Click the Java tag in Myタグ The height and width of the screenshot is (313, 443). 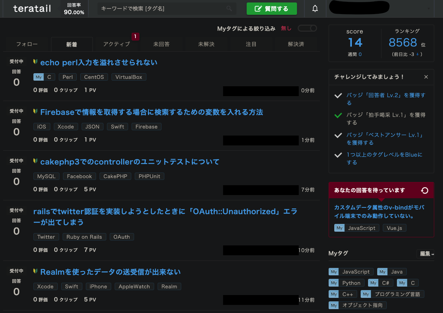pyautogui.click(x=392, y=272)
